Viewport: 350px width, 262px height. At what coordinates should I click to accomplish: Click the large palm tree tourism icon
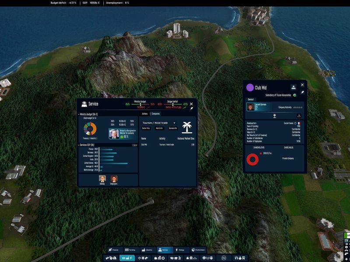(187, 128)
